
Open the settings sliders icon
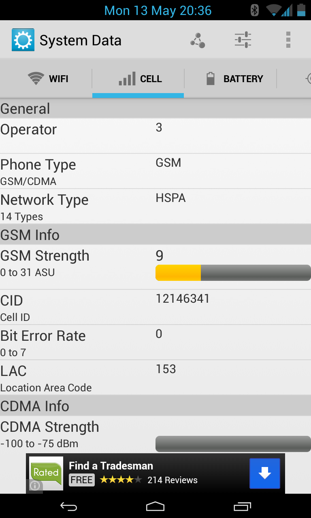tap(243, 40)
